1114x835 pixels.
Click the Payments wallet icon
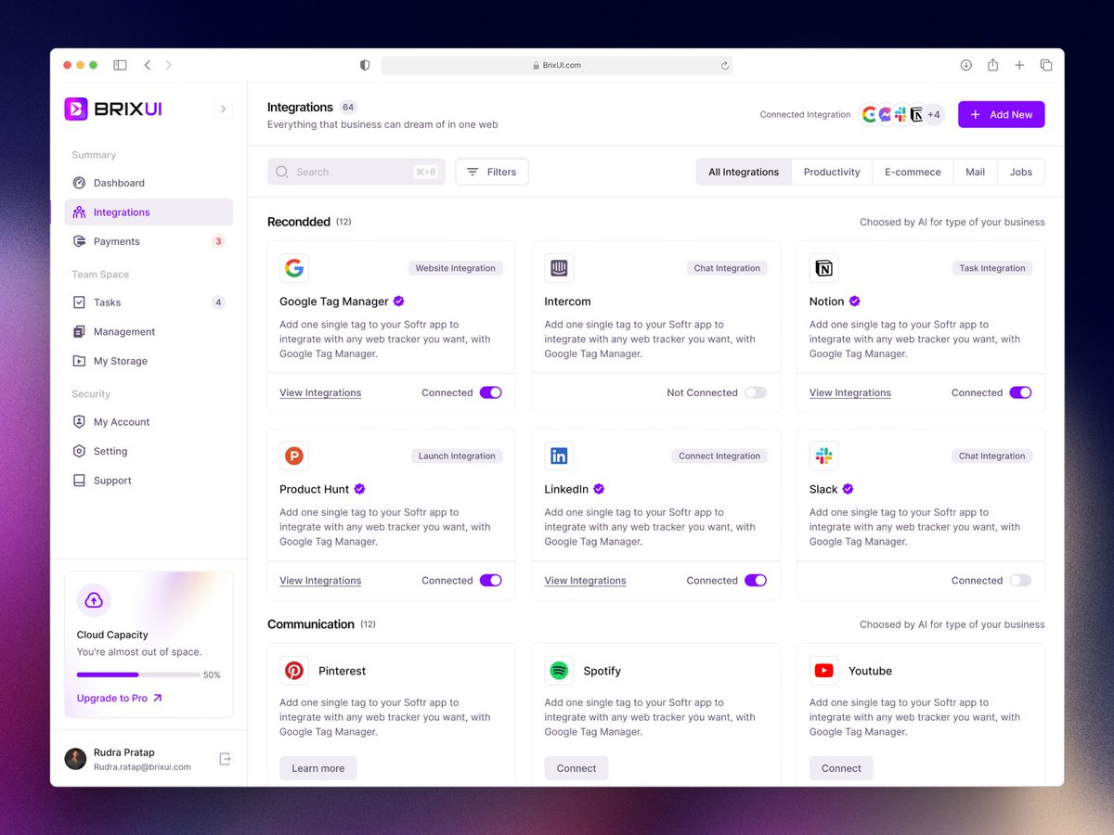click(79, 241)
